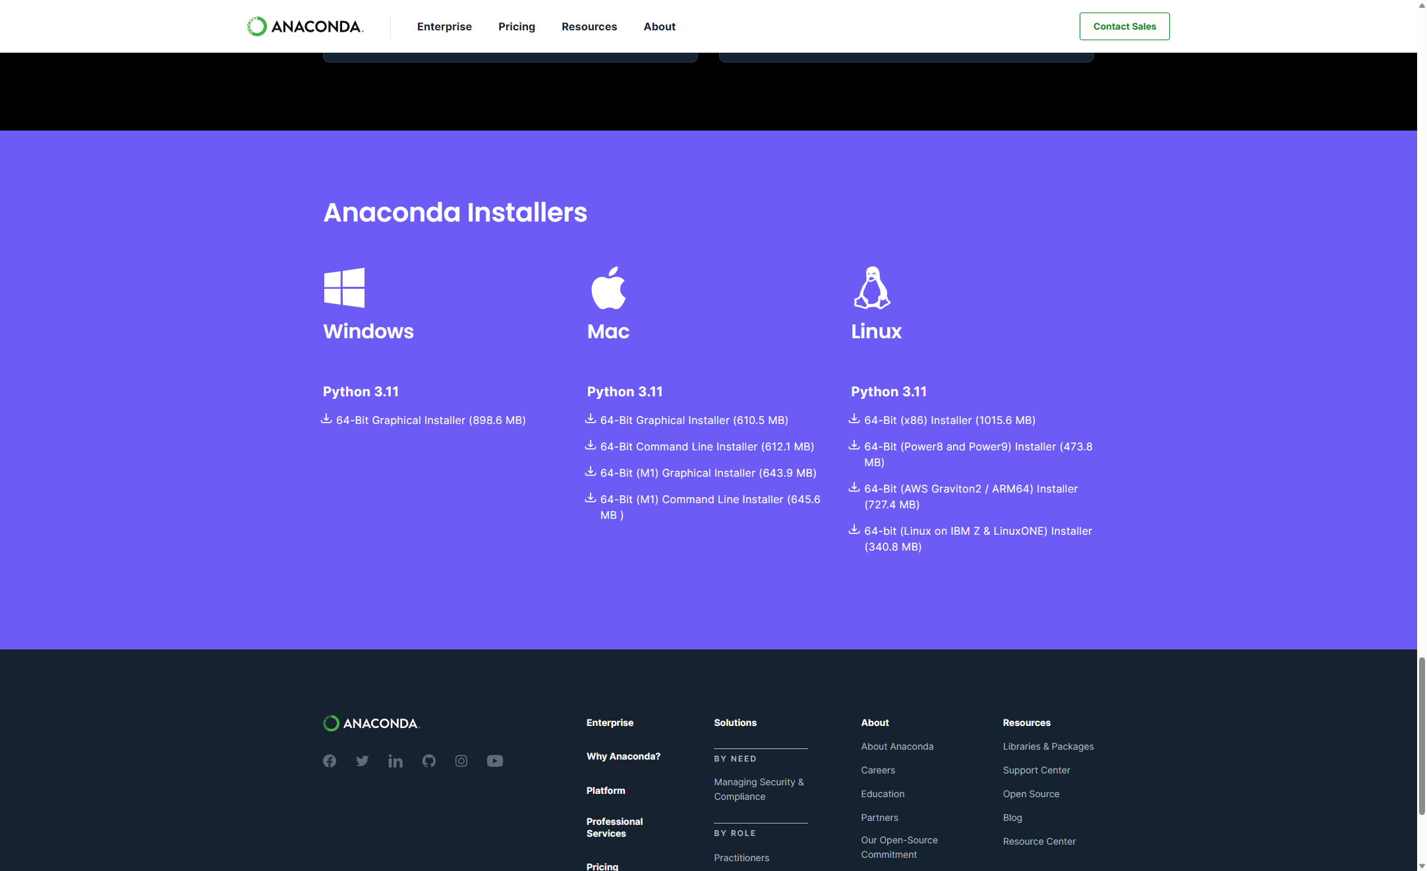The width and height of the screenshot is (1427, 871).
Task: Click the Linux penguin icon
Action: pyautogui.click(x=872, y=288)
